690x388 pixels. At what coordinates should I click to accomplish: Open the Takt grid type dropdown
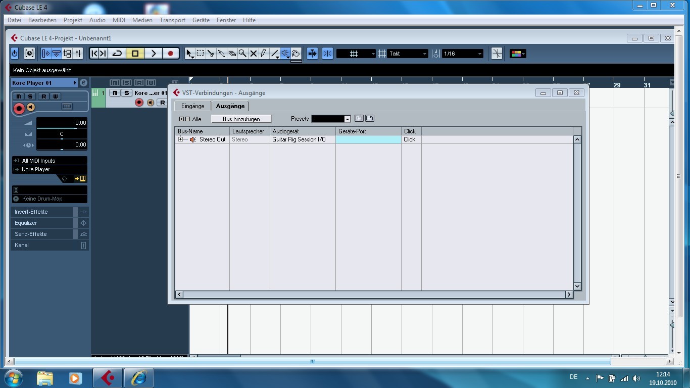(x=408, y=54)
